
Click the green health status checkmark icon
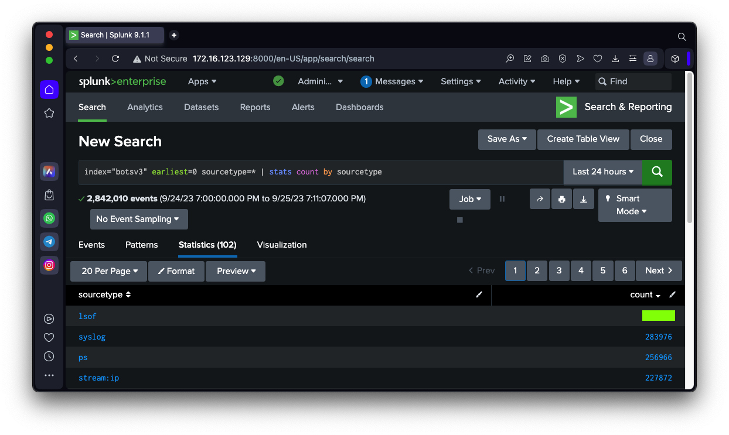click(x=278, y=81)
